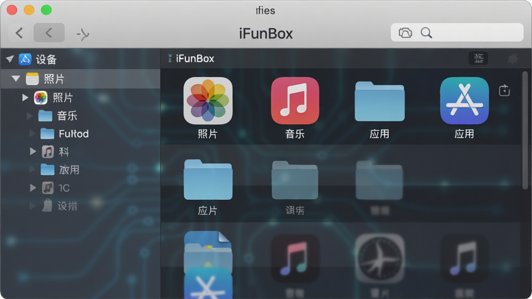
Task: Click the search input field
Action: [x=457, y=33]
